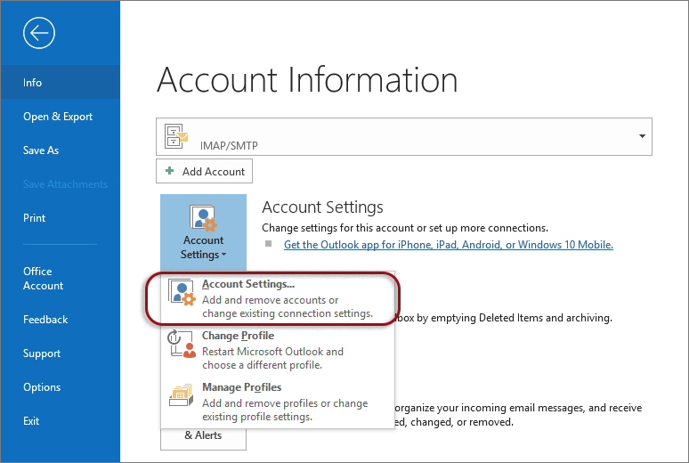Click the IMAP/SMTP account mailbox icon
This screenshot has height=463, width=689.
pyautogui.click(x=175, y=136)
